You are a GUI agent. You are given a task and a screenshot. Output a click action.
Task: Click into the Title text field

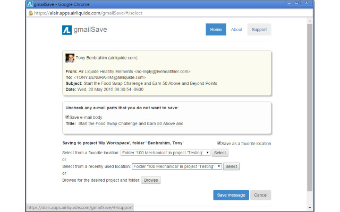coord(130,124)
